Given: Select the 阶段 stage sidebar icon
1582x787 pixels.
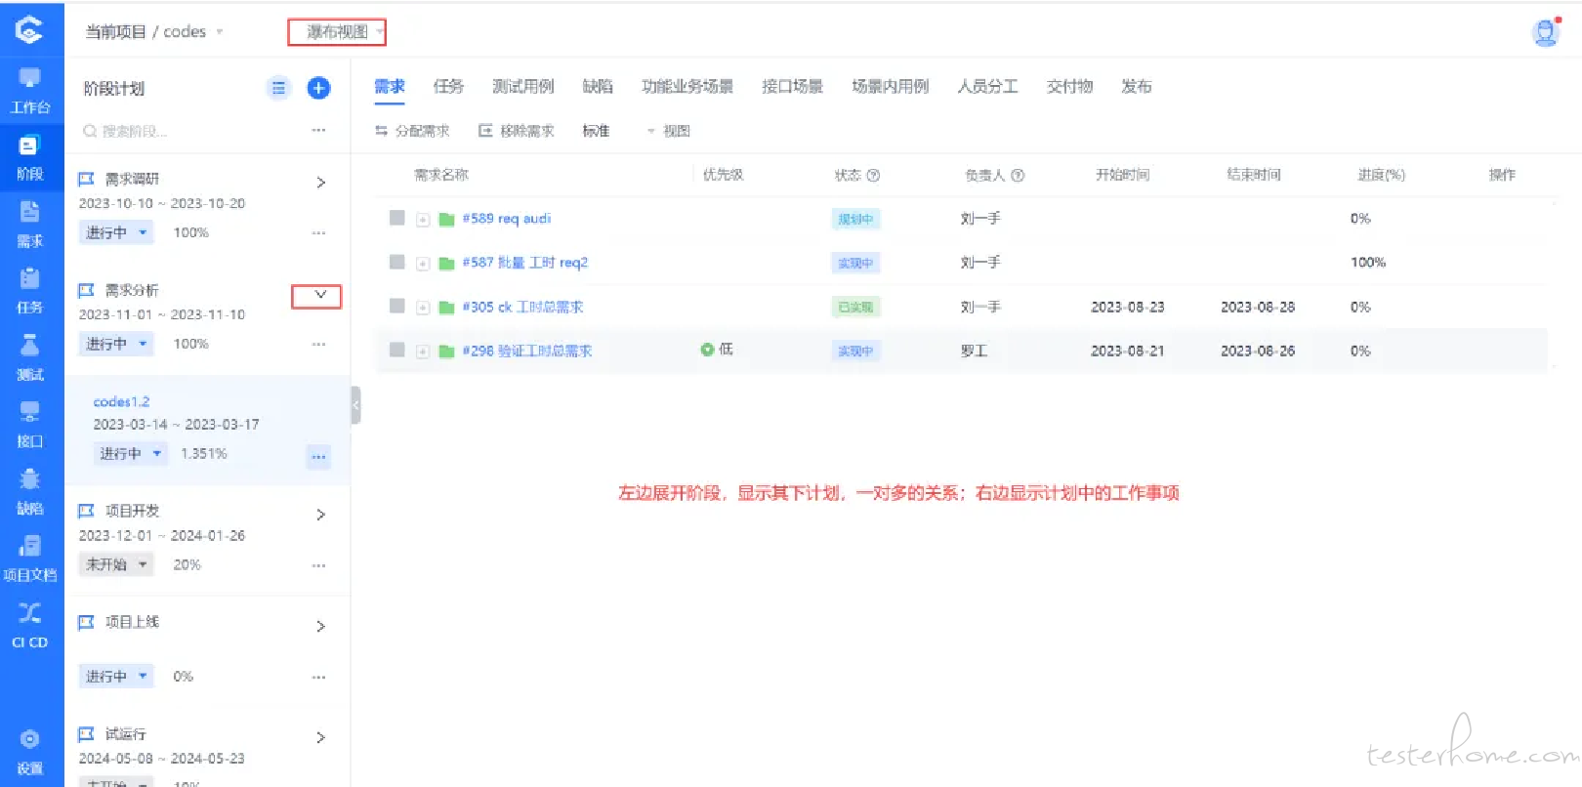Looking at the screenshot, I should click(x=30, y=158).
